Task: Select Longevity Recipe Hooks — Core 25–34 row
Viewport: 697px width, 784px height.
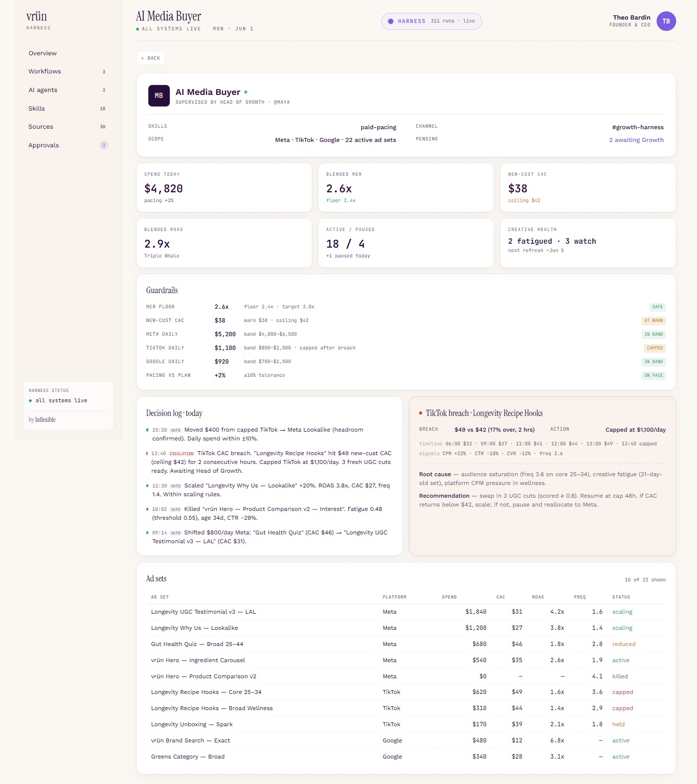Action: [406, 692]
